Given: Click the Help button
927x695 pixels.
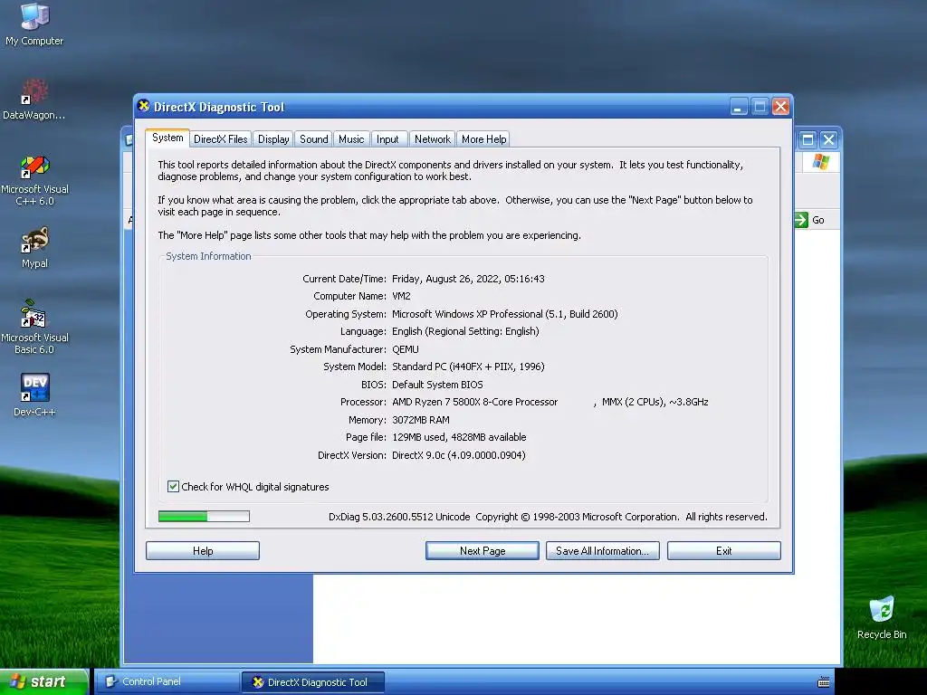Looking at the screenshot, I should coord(203,551).
